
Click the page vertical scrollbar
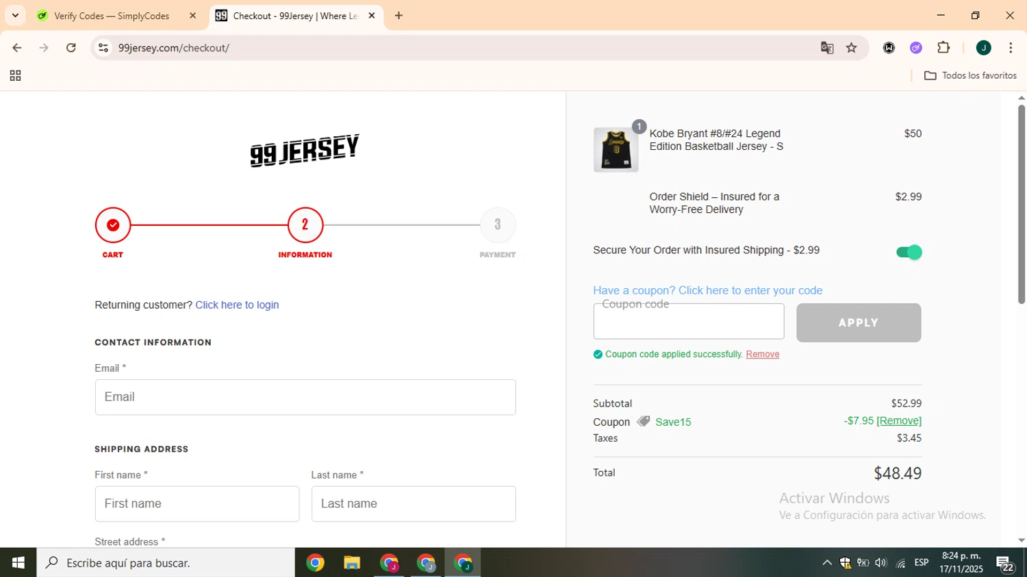1021,204
